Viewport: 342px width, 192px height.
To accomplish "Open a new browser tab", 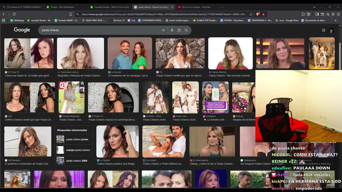I will (223, 7).
